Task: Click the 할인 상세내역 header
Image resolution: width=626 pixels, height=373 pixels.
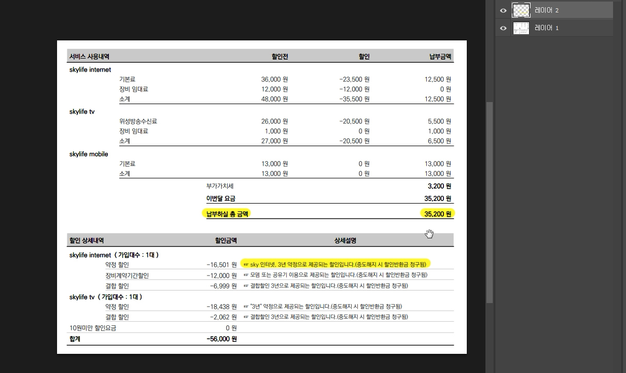Action: (x=87, y=240)
